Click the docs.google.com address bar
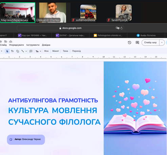The width and height of the screenshot is (167, 155). [x=70, y=28]
